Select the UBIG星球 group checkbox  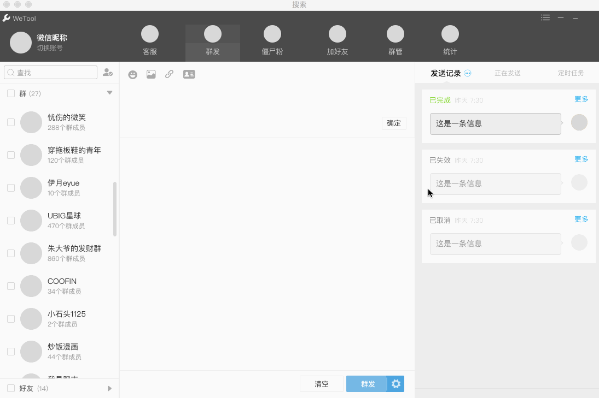click(x=11, y=221)
